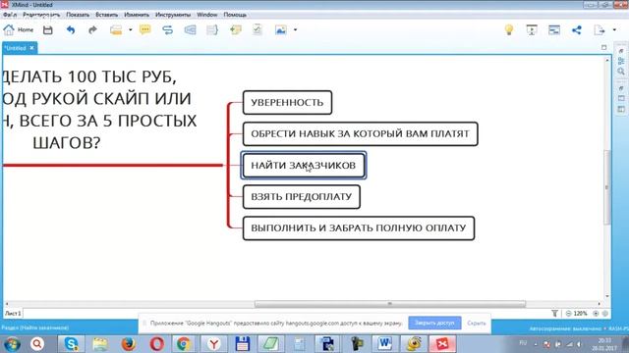Click the Закрыть доступ button
The width and height of the screenshot is (629, 353).
[434, 323]
